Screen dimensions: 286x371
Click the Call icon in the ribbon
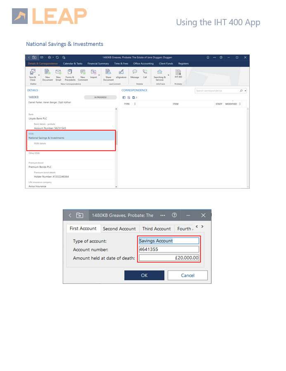point(145,72)
